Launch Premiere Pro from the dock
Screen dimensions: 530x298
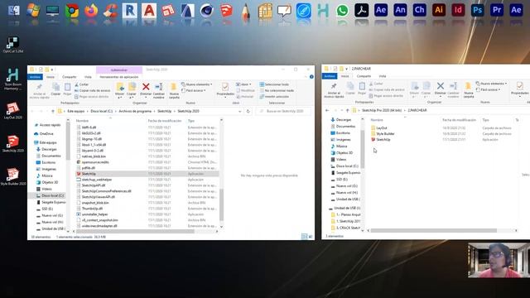(x=497, y=11)
